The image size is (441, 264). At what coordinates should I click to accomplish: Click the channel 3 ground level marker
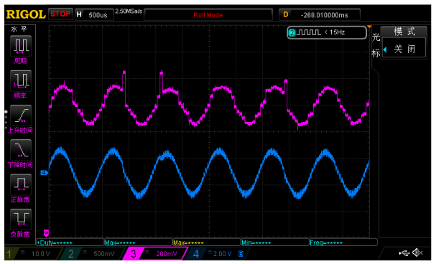46,233
